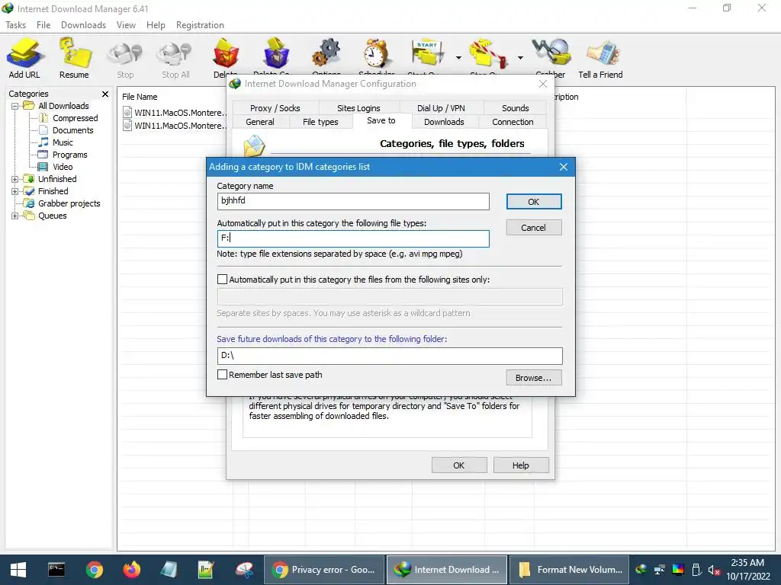Image resolution: width=781 pixels, height=585 pixels.
Task: Click the Resume toolbar icon
Action: [74, 58]
